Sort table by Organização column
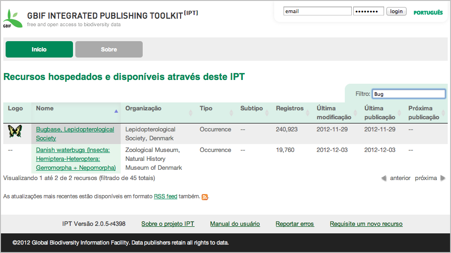 [158, 112]
